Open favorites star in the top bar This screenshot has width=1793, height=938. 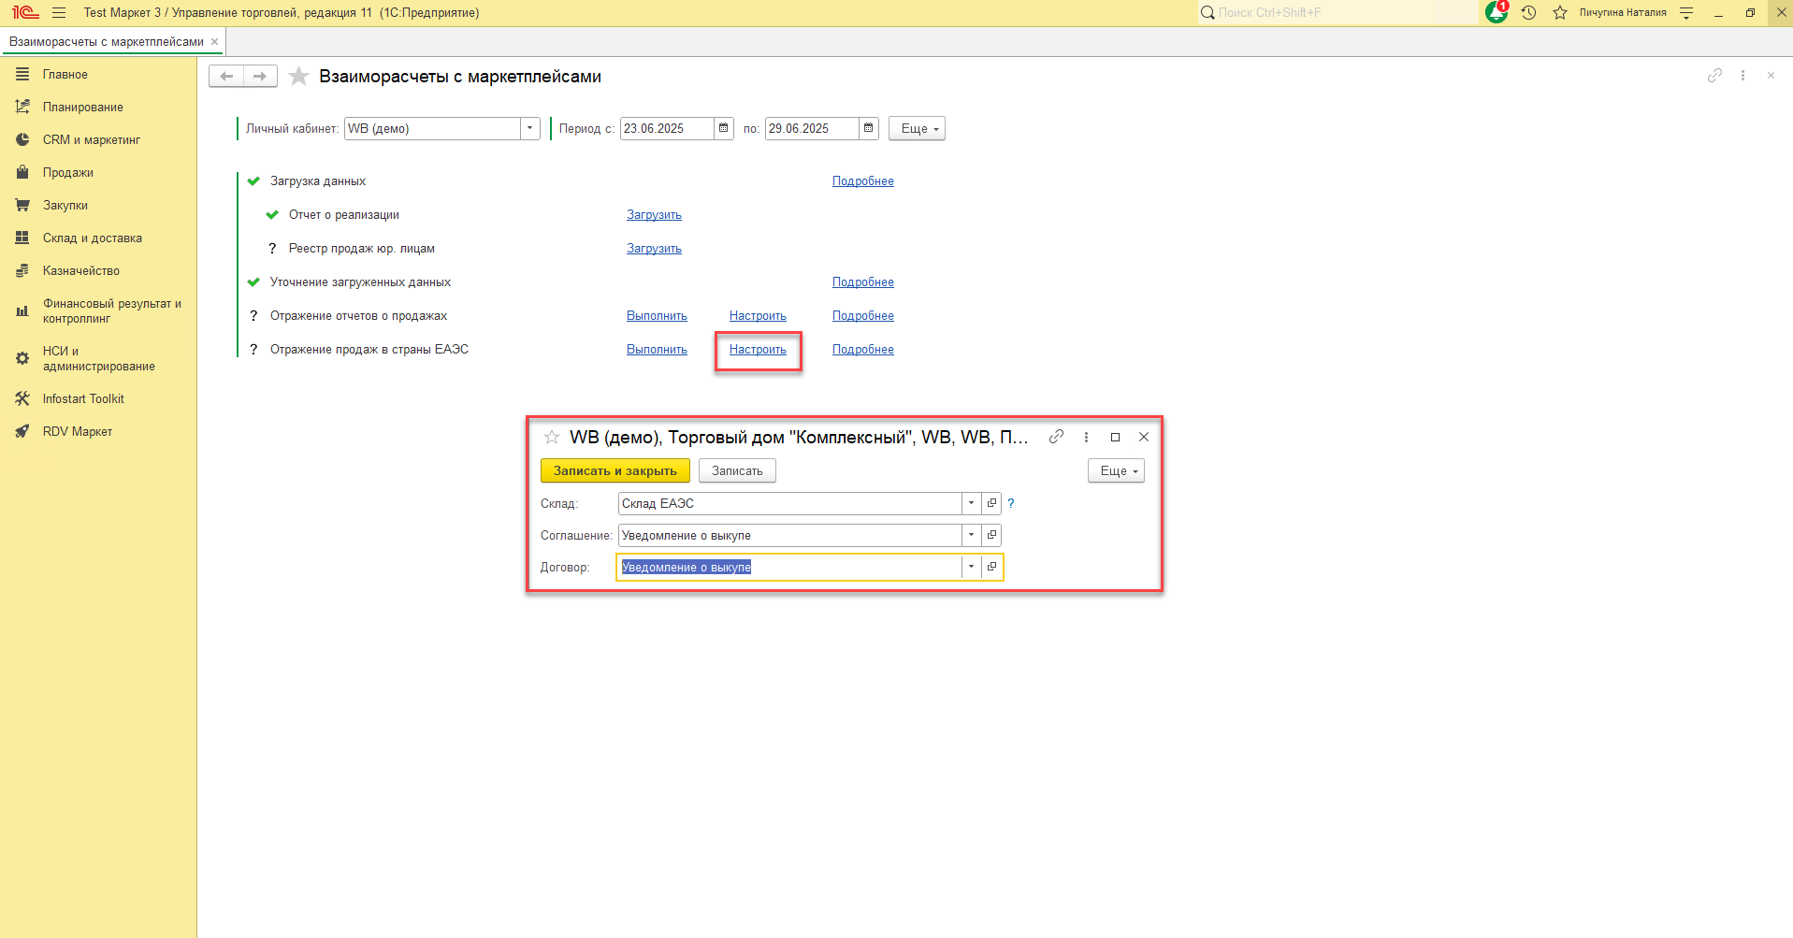pyautogui.click(x=1560, y=12)
